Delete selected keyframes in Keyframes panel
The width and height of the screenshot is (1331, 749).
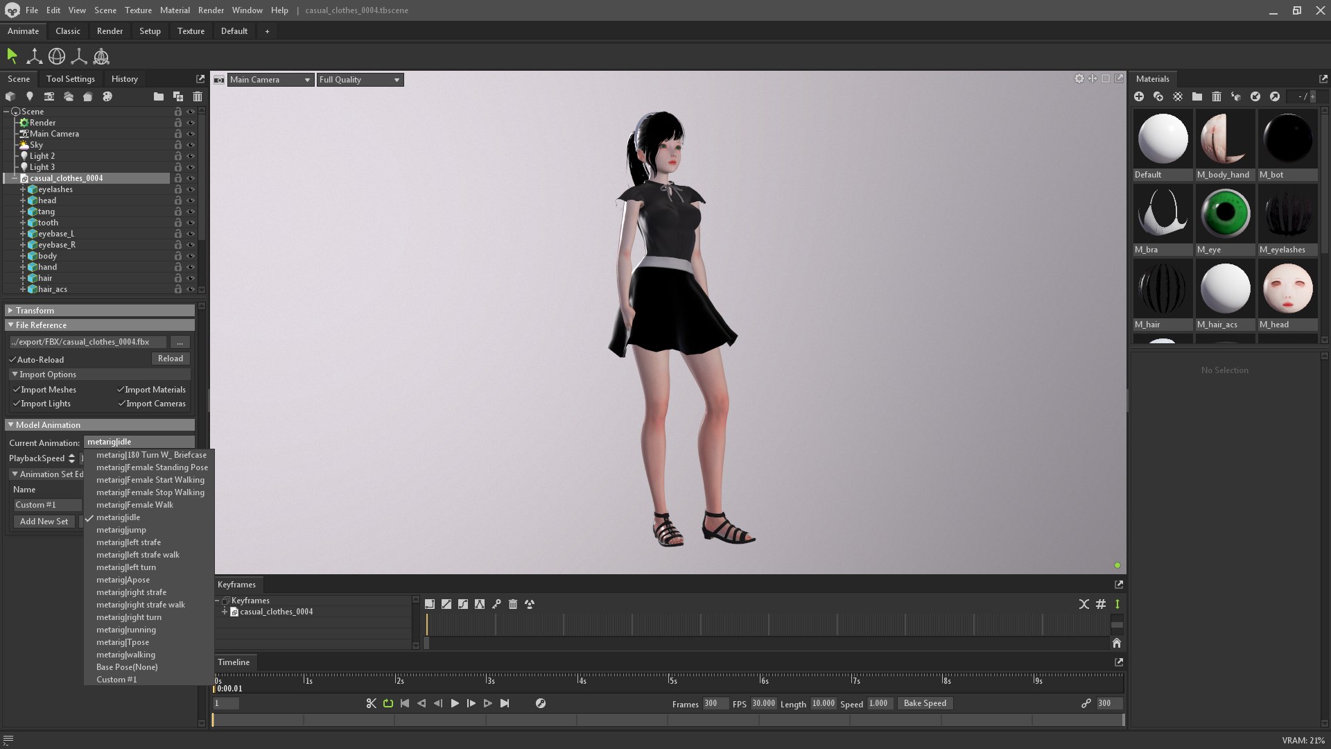(513, 604)
